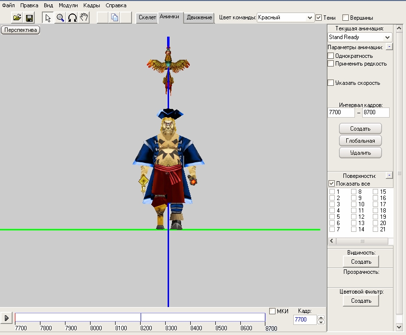
Task: Click the Глобальная button
Action: (360, 141)
